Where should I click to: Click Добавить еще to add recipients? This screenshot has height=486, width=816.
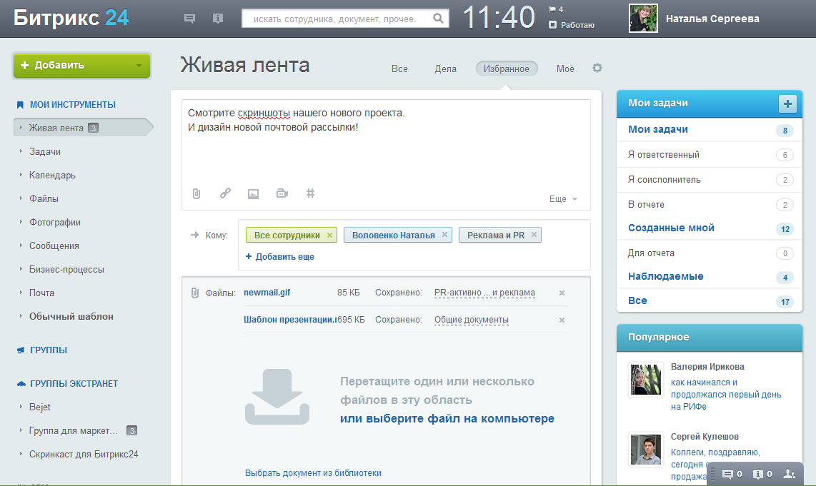(x=280, y=257)
